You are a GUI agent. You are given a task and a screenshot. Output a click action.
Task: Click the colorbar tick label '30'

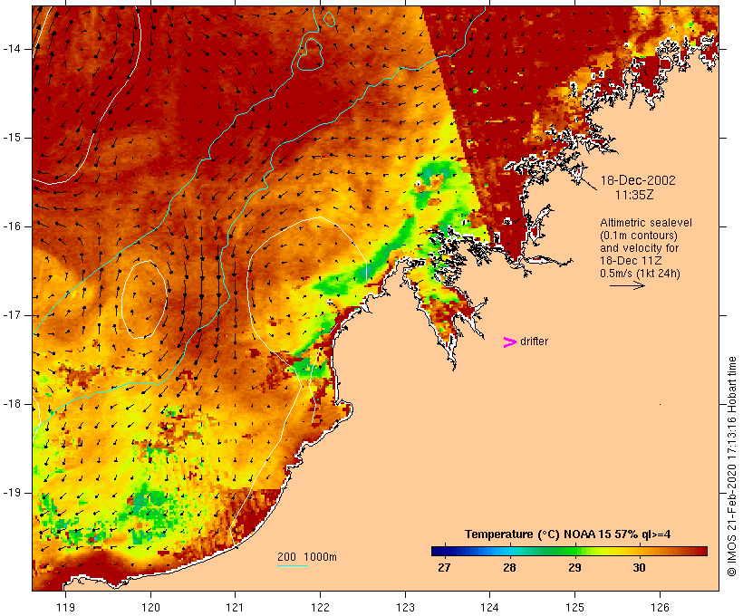pos(639,568)
